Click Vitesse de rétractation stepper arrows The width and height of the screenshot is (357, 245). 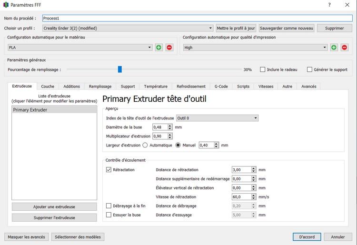coord(254,197)
